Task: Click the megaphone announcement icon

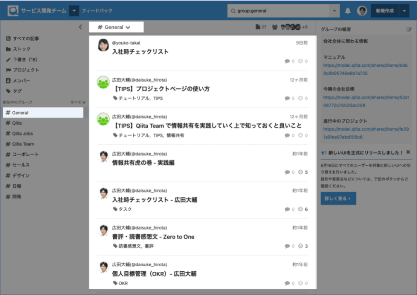Action: [324, 152]
